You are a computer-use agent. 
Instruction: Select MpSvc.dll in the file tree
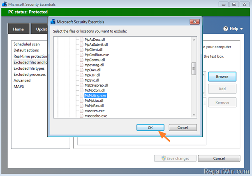point(92,80)
